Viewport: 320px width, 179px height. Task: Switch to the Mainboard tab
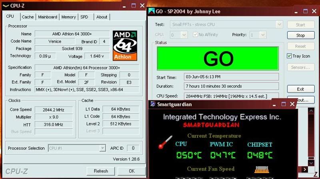[x=48, y=17]
